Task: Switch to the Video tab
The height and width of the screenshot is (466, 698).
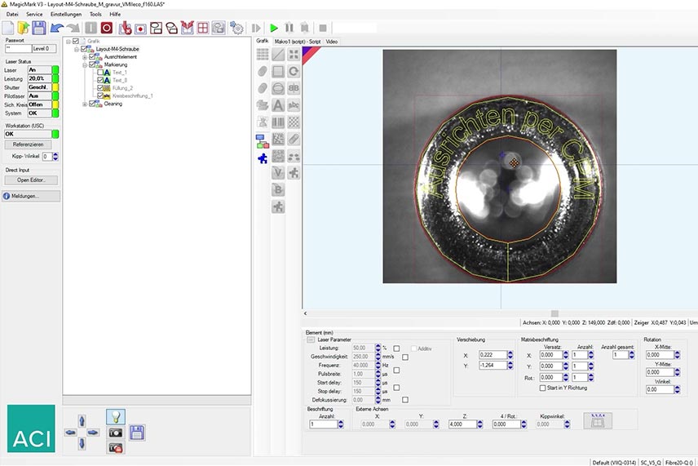Action: point(332,41)
